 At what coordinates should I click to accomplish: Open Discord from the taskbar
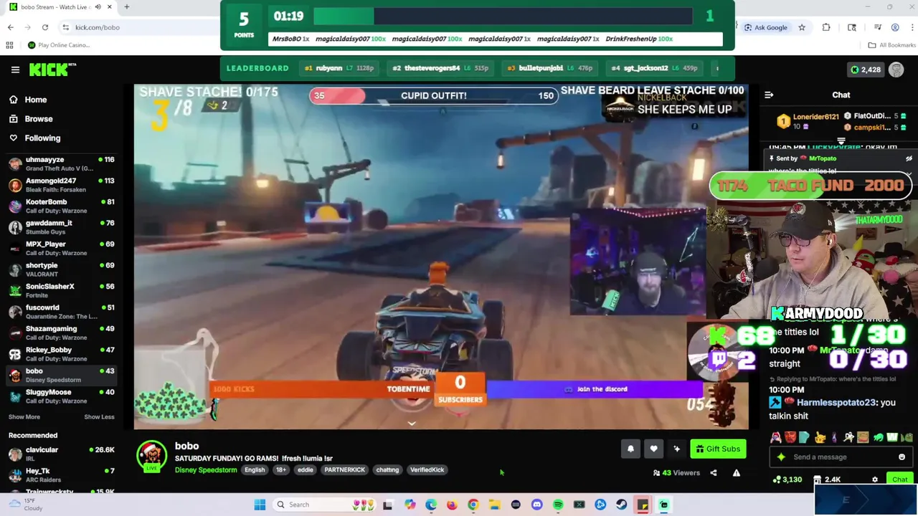pyautogui.click(x=536, y=505)
